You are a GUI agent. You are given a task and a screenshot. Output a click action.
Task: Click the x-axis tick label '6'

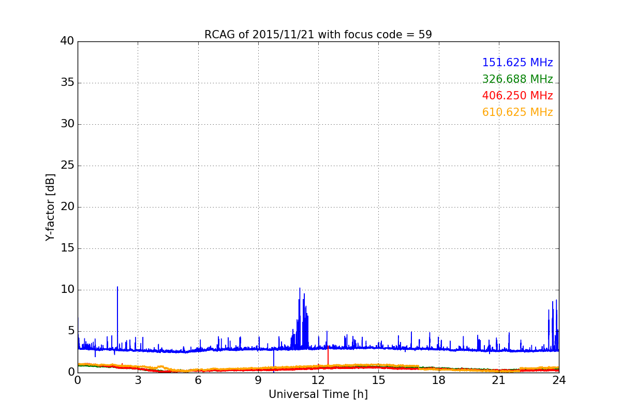(198, 380)
